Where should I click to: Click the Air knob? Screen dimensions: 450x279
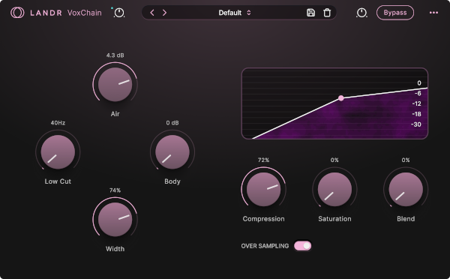point(115,85)
